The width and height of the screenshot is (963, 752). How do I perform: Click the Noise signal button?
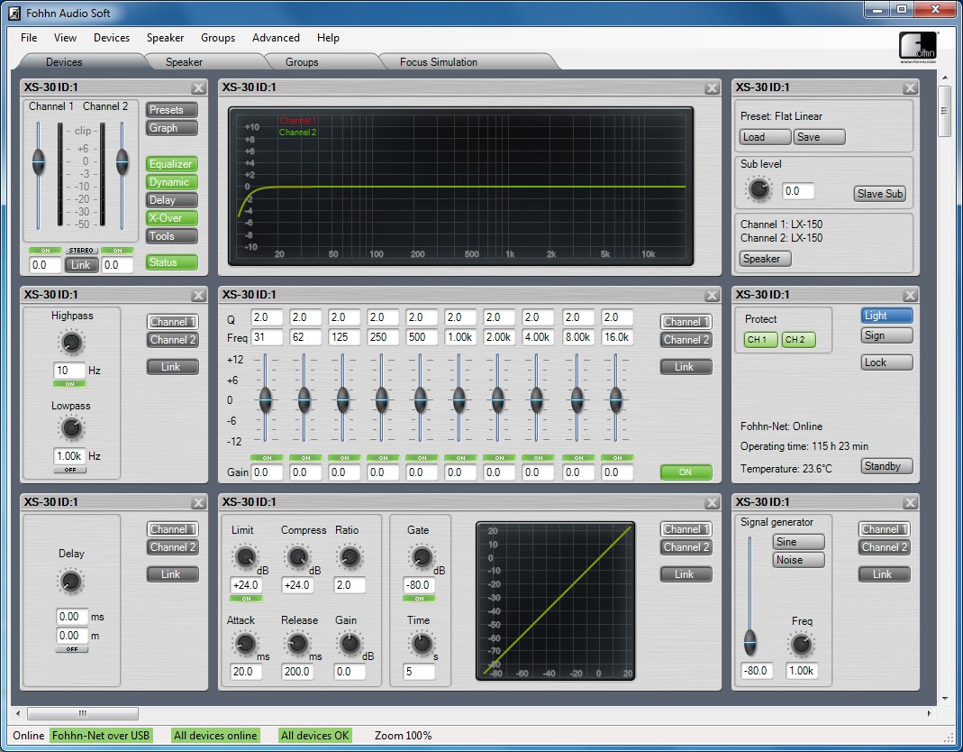pyautogui.click(x=798, y=560)
